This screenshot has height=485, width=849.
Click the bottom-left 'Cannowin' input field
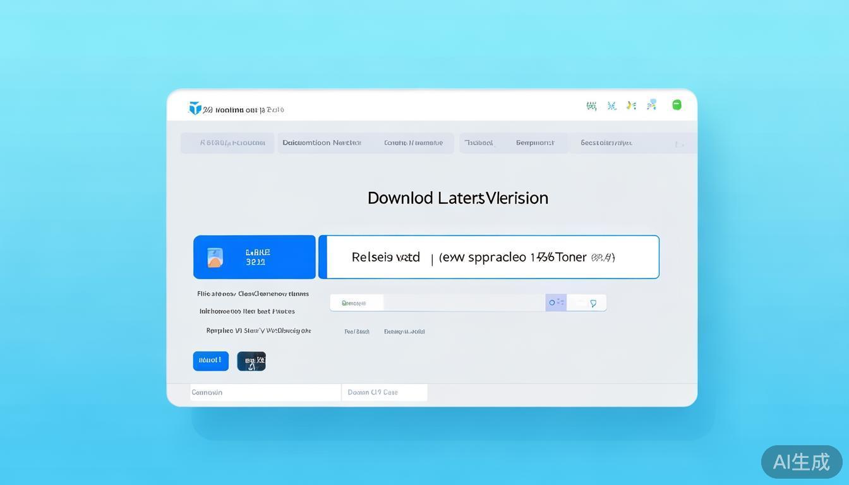(265, 392)
